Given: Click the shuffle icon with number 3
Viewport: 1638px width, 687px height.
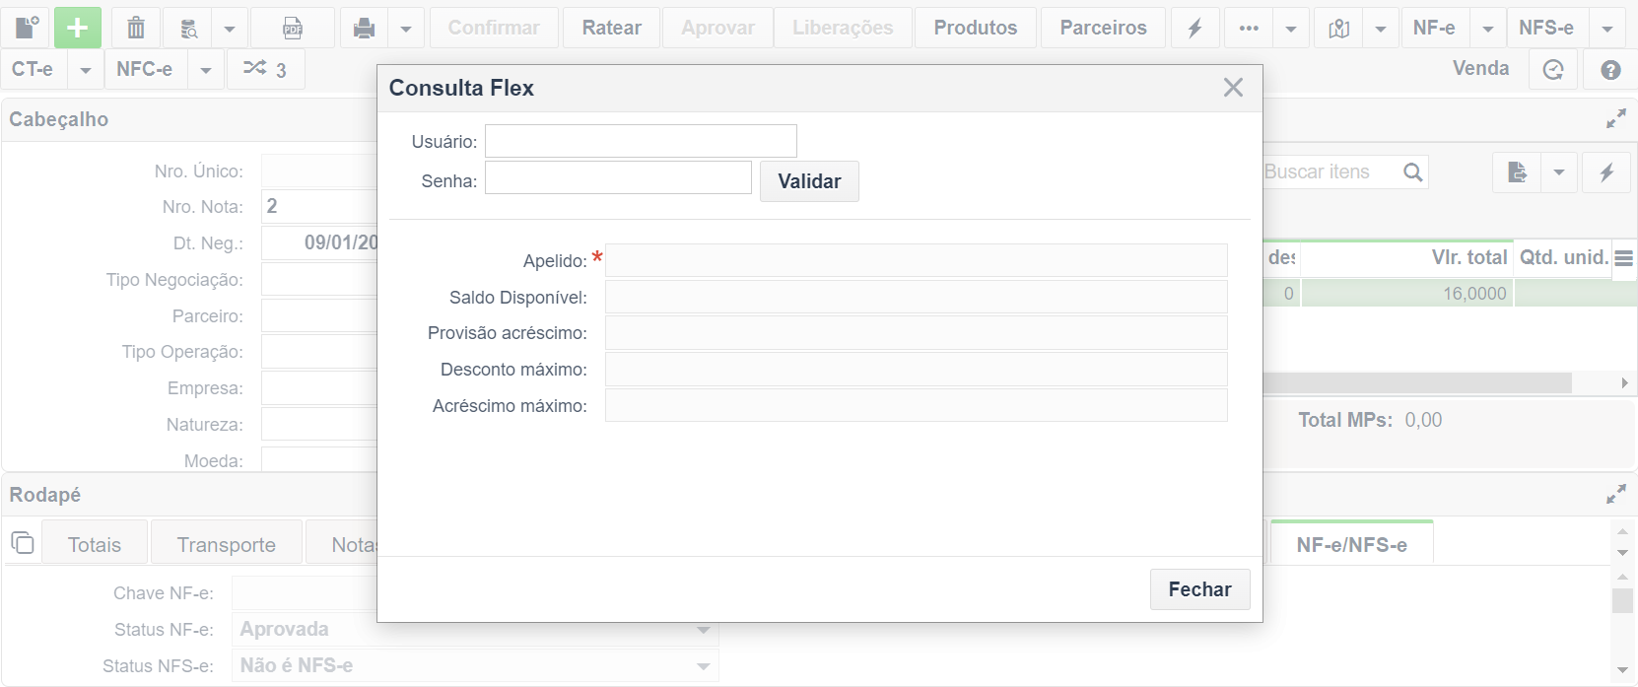Looking at the screenshot, I should tap(265, 69).
